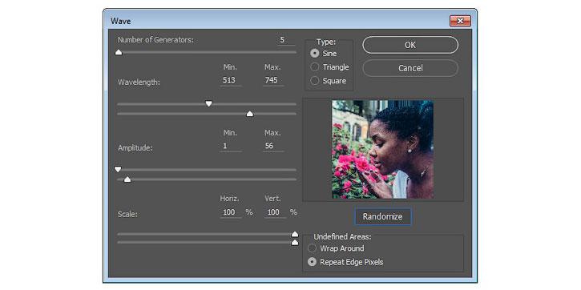Close the Wave dialog window
Screen dimensions: 581x290
point(460,21)
